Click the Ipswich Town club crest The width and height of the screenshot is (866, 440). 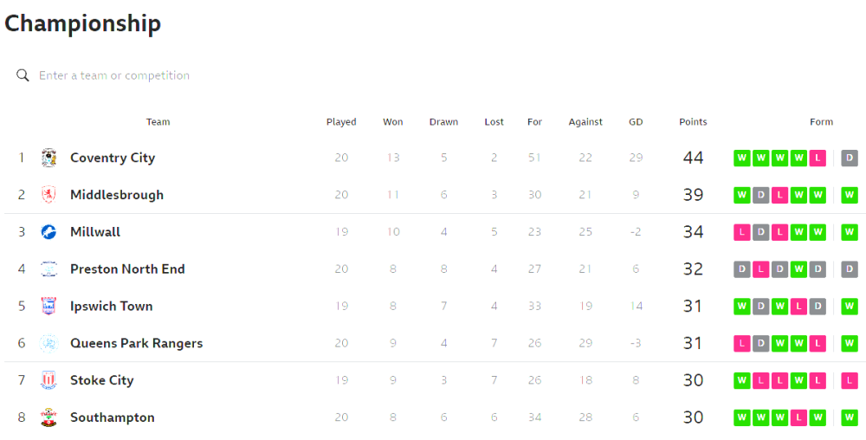(x=48, y=307)
